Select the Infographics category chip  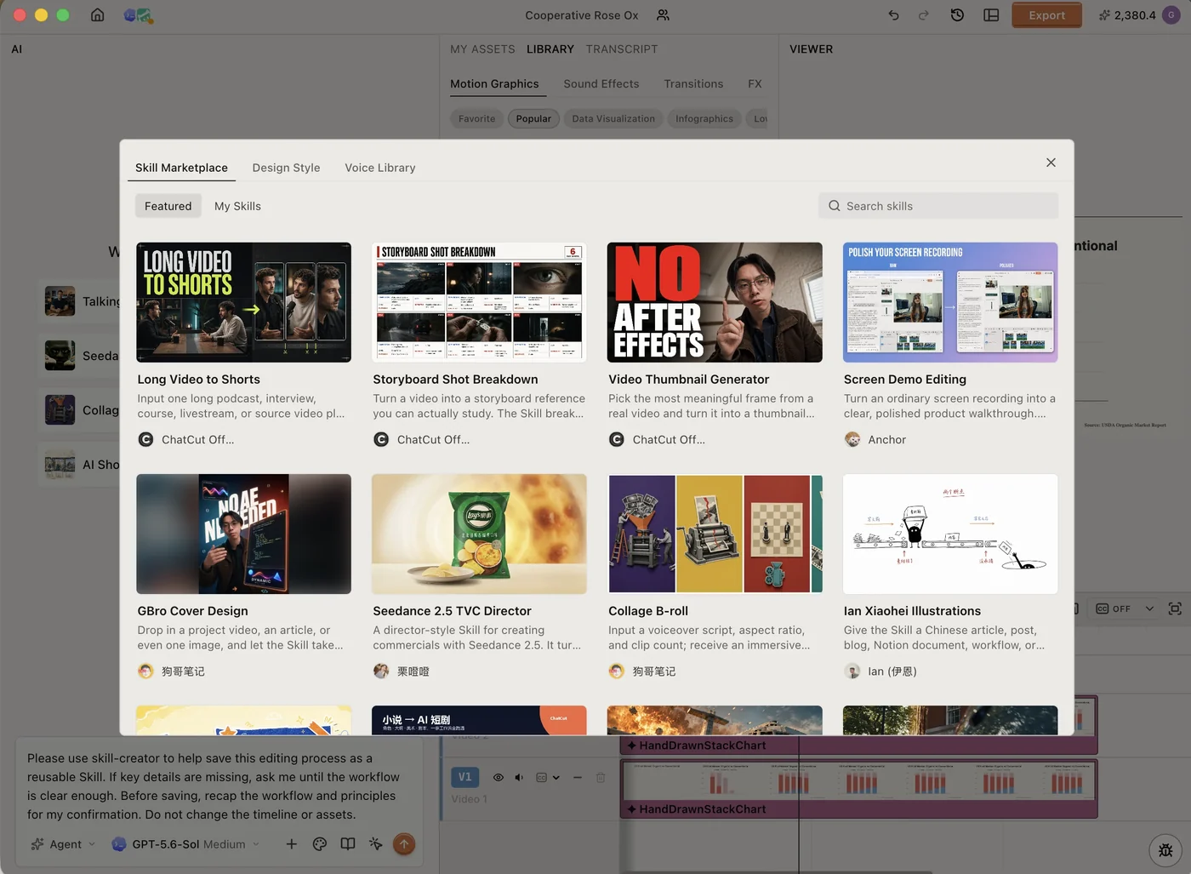point(704,119)
